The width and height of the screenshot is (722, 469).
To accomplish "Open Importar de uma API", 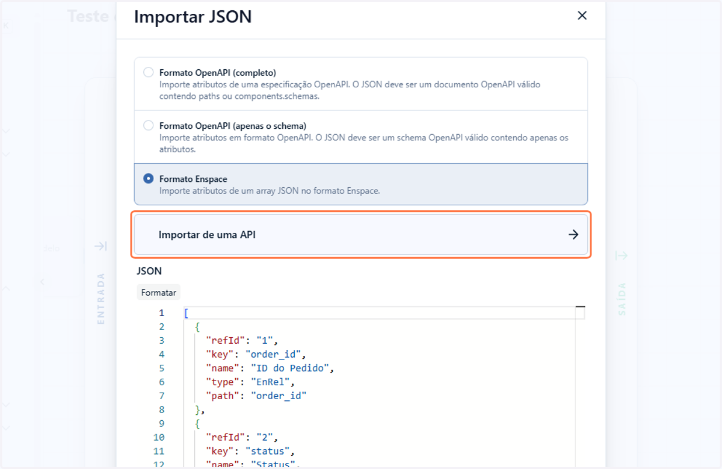I will click(361, 235).
